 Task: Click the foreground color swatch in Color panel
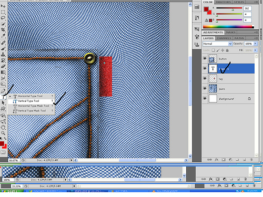tap(206, 9)
